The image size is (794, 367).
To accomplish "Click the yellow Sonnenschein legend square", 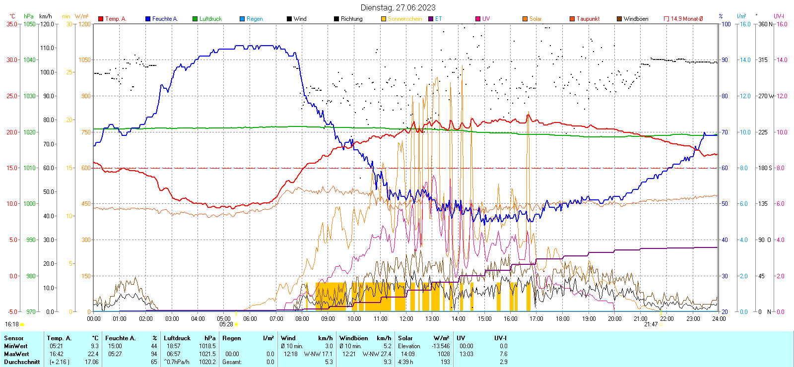I will [384, 19].
